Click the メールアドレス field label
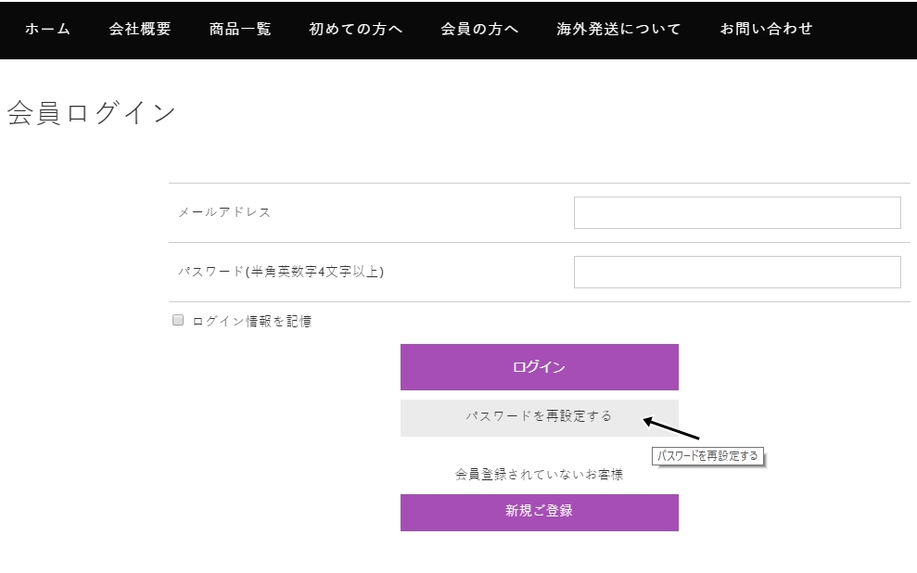This screenshot has height=573, width=917. click(224, 212)
